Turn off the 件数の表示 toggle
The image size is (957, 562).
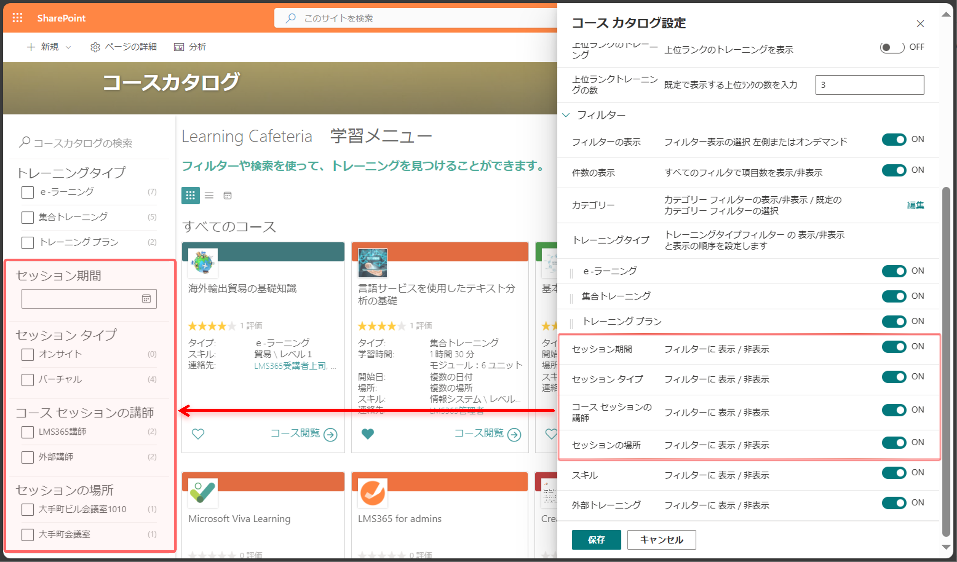pos(894,170)
